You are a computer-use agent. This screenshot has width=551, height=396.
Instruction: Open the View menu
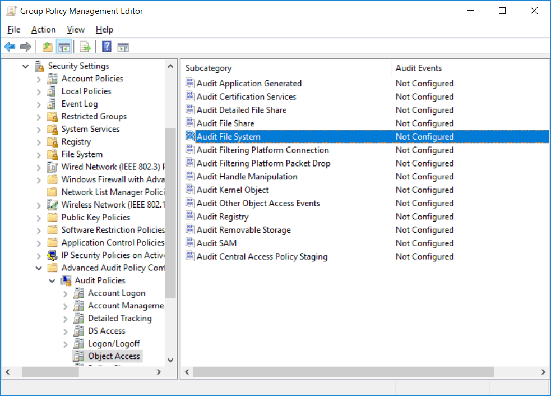click(75, 29)
